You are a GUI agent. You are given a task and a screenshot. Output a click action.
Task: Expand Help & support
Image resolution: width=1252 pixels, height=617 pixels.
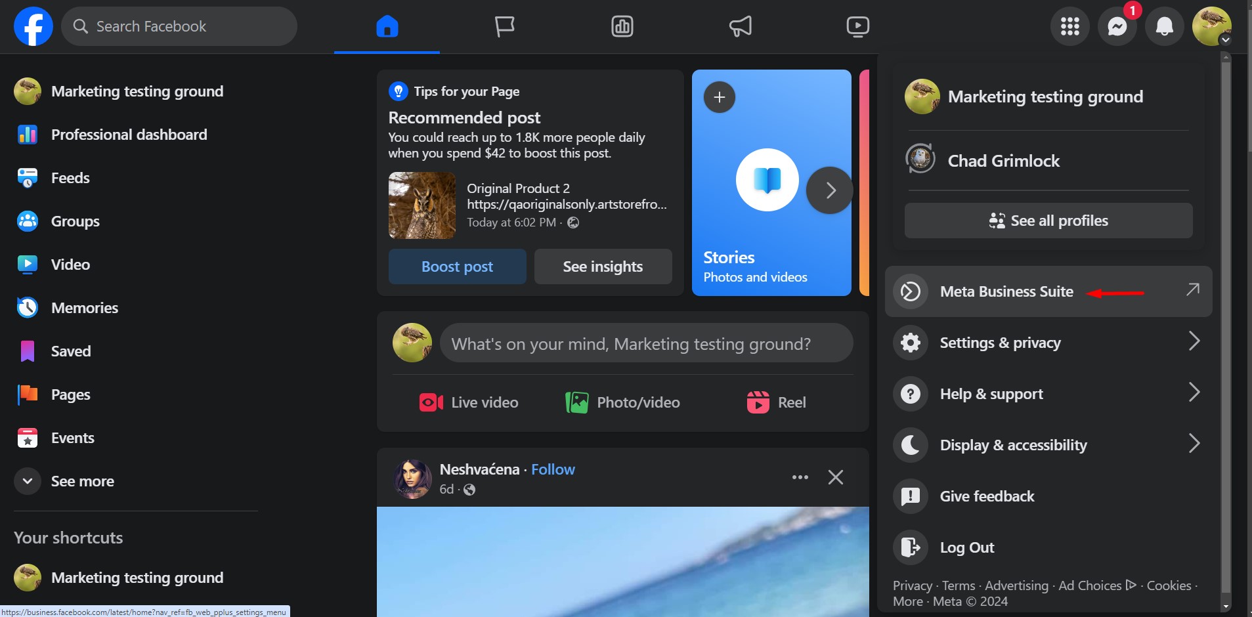(x=1048, y=394)
